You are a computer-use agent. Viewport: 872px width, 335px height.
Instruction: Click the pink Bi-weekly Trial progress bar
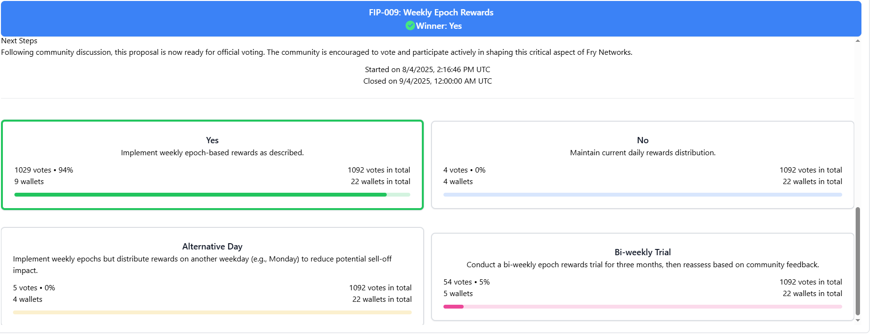pos(643,307)
